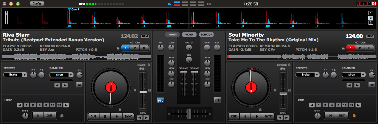Screen dimensions: 378x124
Task: Click left deck loop IN button
Action: 38,115
